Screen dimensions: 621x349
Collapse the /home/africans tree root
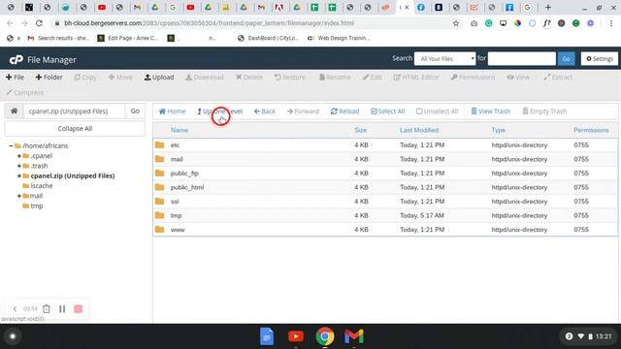(x=11, y=145)
